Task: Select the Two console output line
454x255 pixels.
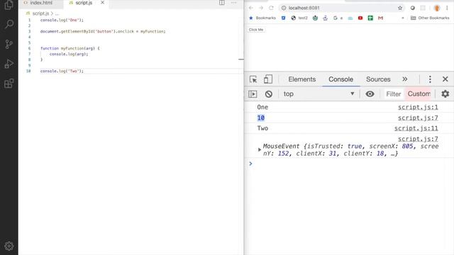Action: tap(262, 128)
